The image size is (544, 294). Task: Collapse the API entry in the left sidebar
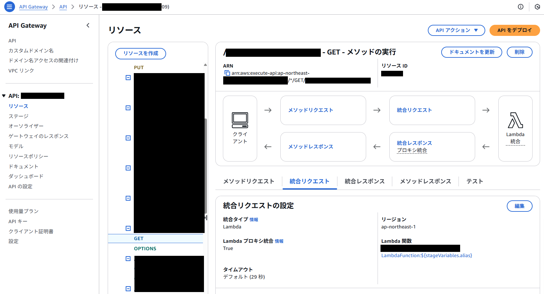[4, 95]
